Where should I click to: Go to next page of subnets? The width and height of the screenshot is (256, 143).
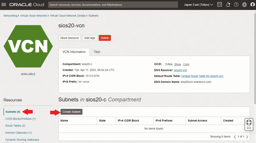coord(247,137)
